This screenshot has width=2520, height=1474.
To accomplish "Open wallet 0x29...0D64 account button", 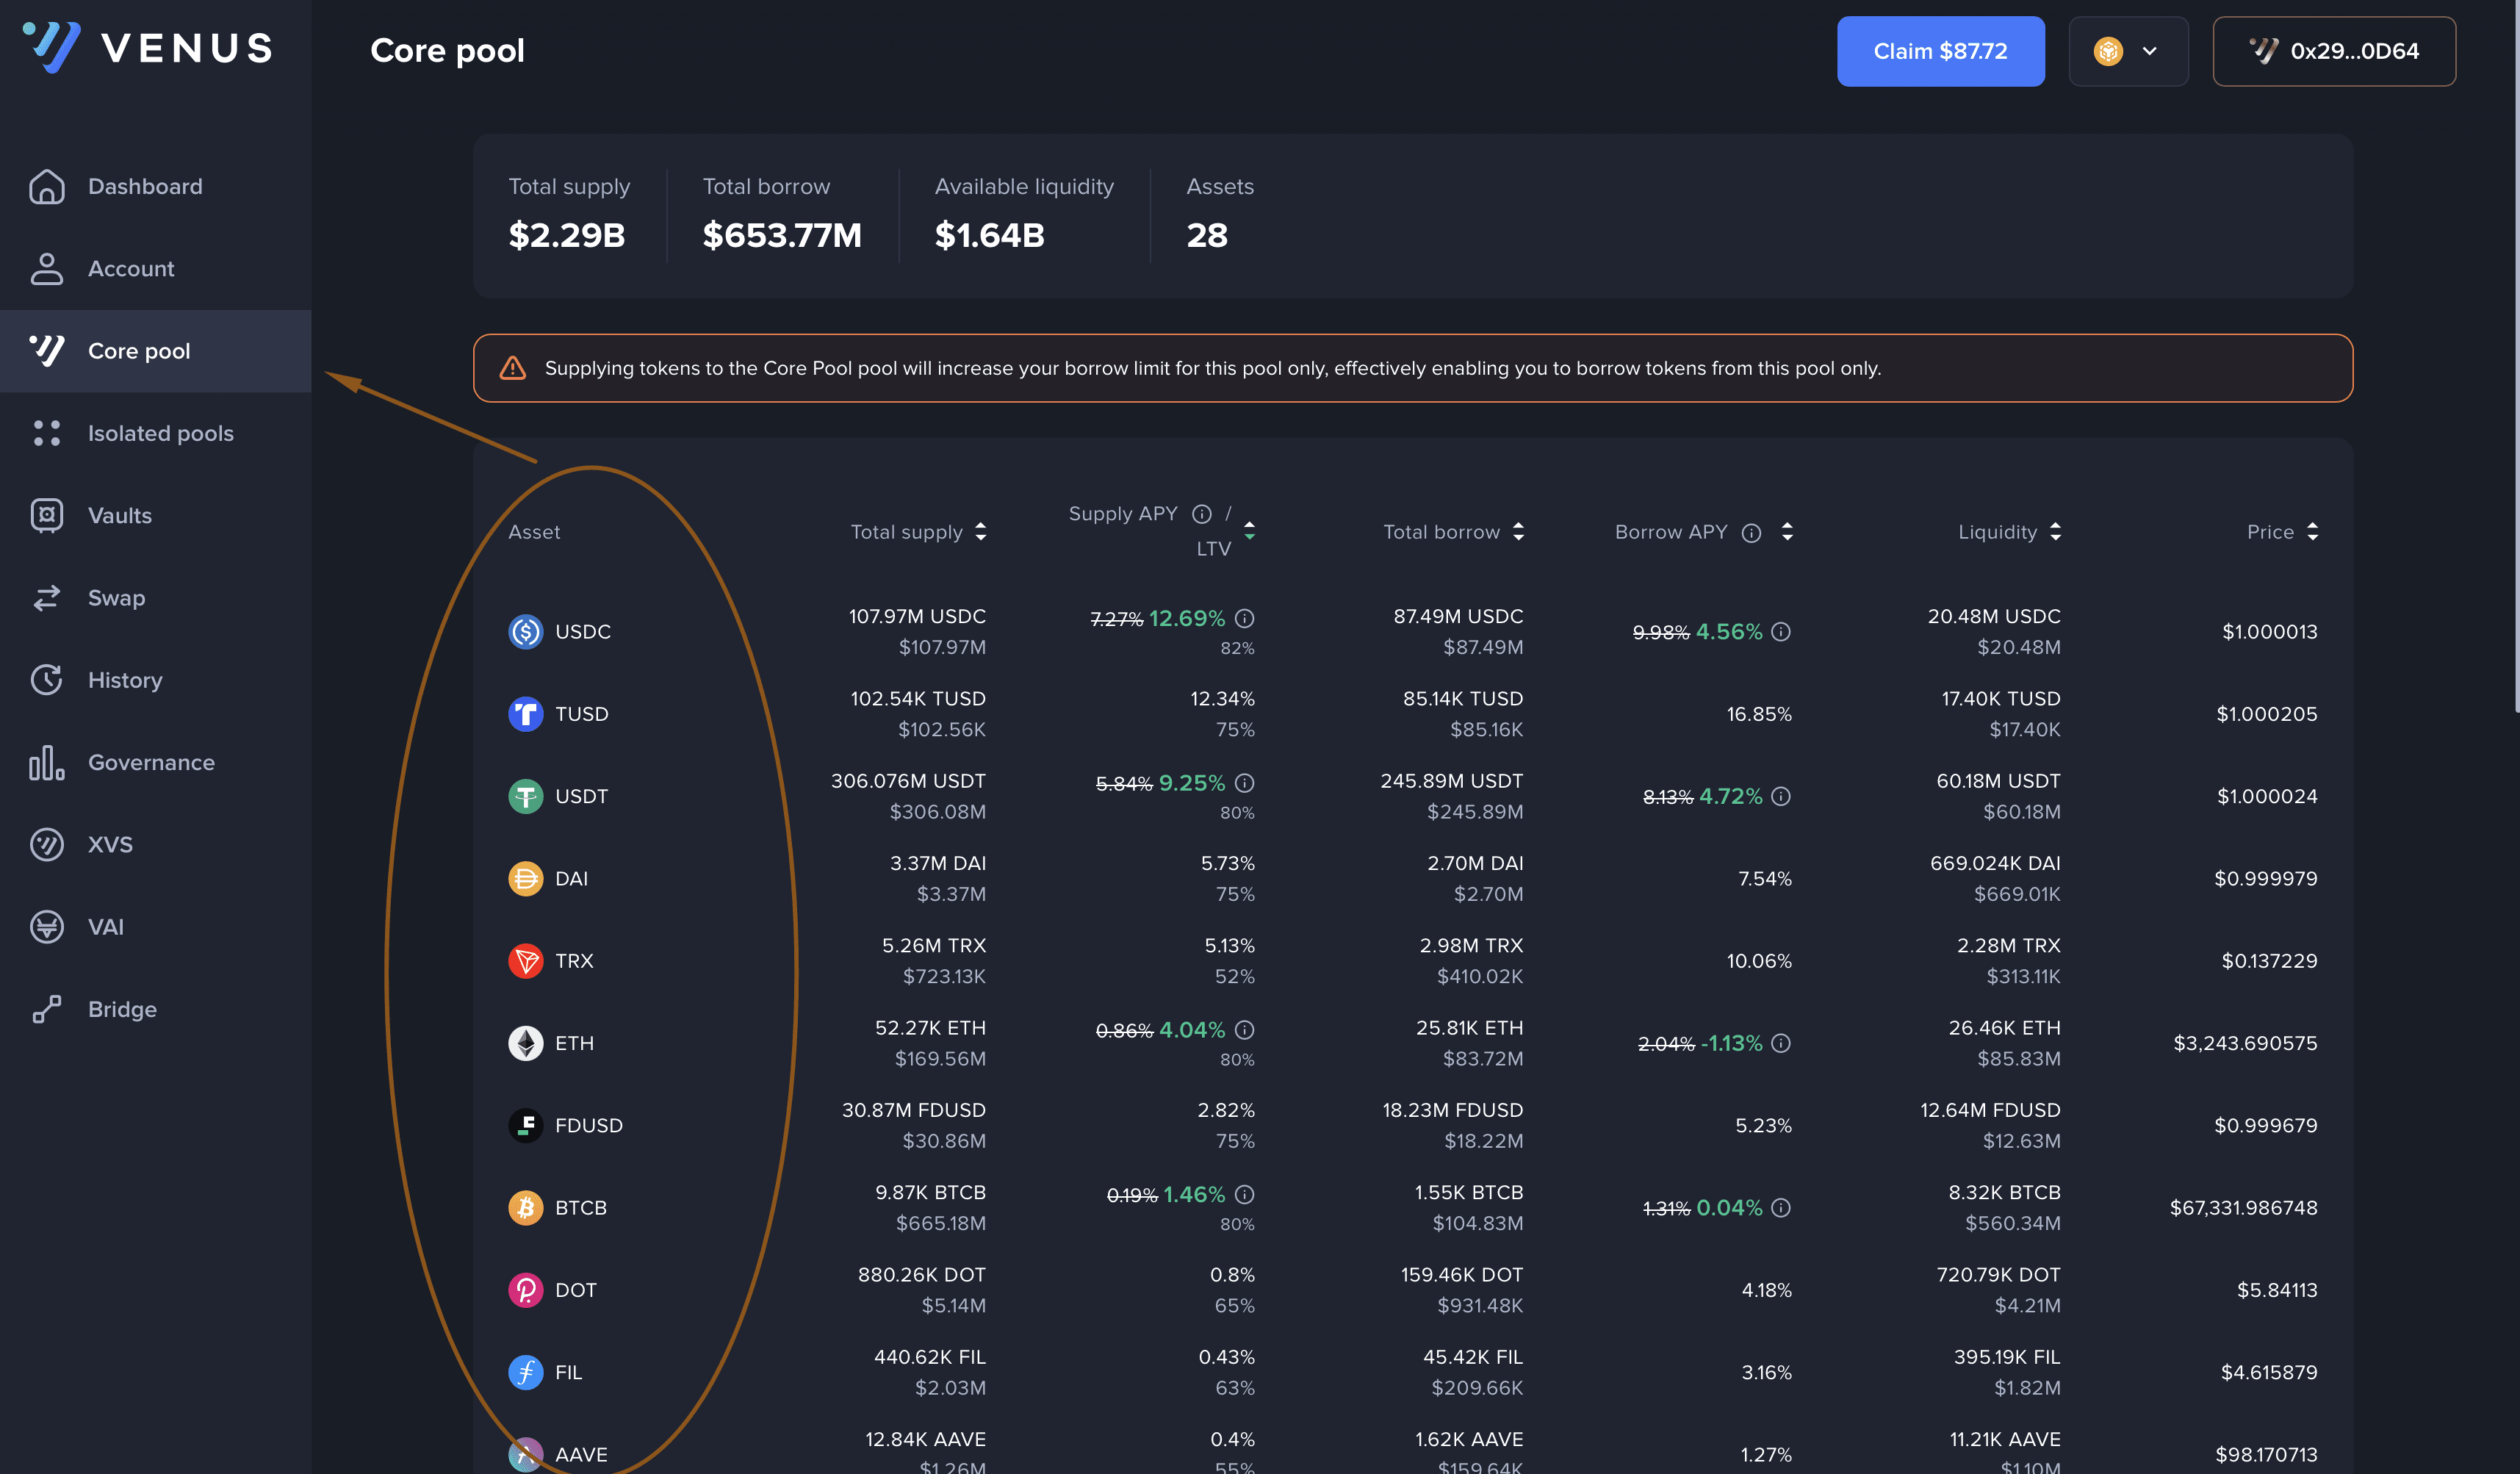I will click(x=2333, y=51).
